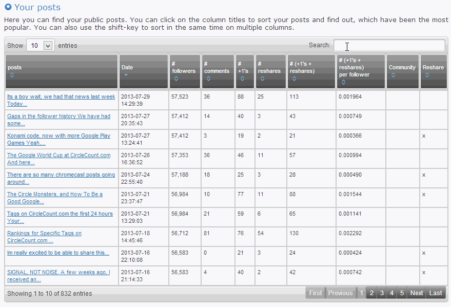Click Reshare x mark in Konami code row

click(x=424, y=136)
